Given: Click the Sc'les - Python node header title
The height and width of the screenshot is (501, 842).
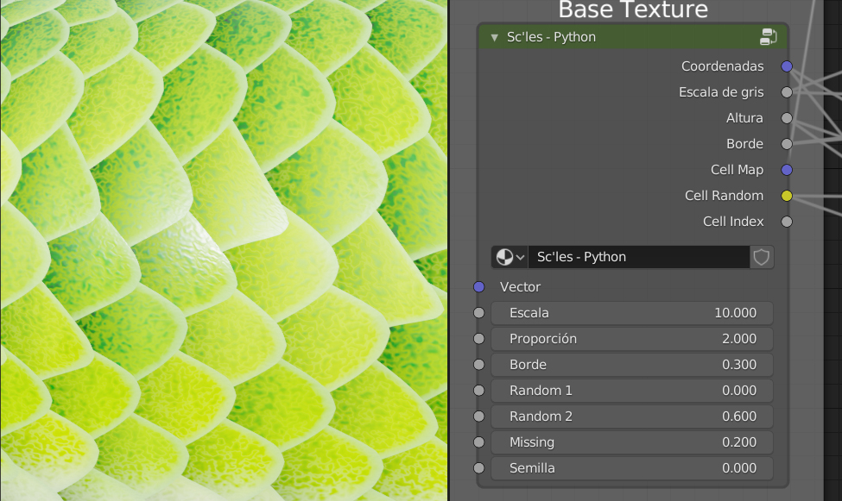Looking at the screenshot, I should tap(552, 37).
